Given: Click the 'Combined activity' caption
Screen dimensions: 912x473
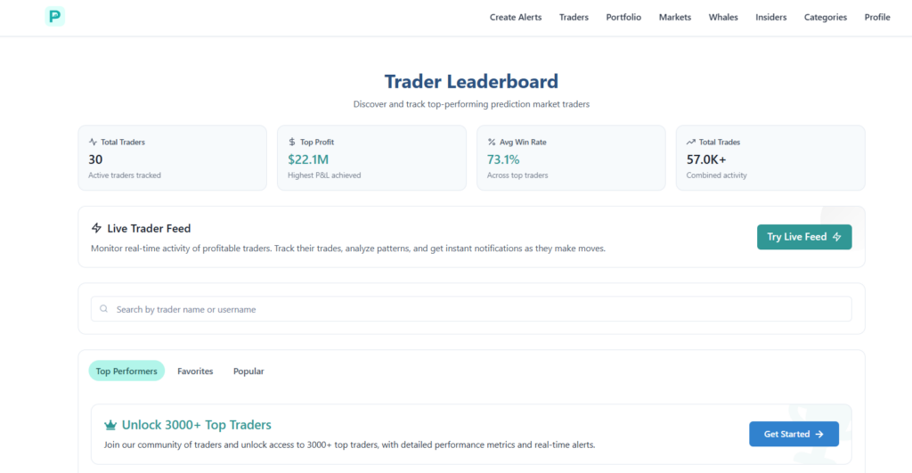Looking at the screenshot, I should tap(717, 175).
